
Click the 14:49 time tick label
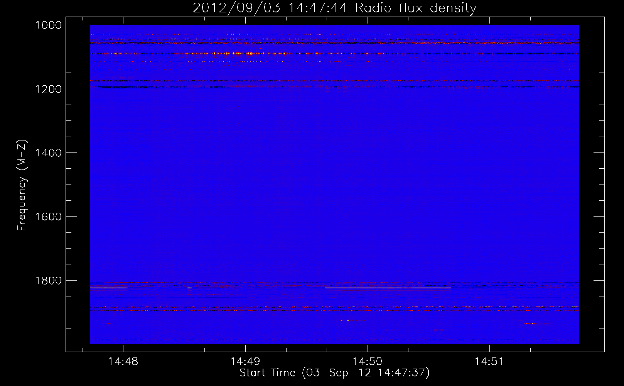(x=245, y=362)
